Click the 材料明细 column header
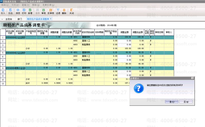This screenshot has width=205, height=127. [x=99, y=32]
